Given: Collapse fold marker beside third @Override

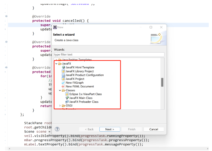Looking at the screenshot, I should tap(6, 67).
